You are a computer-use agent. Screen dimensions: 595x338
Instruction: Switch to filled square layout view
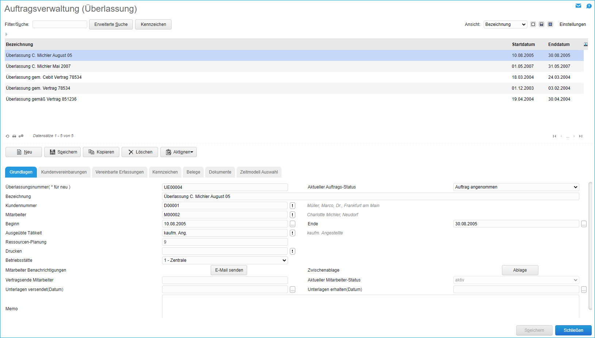[x=550, y=24]
